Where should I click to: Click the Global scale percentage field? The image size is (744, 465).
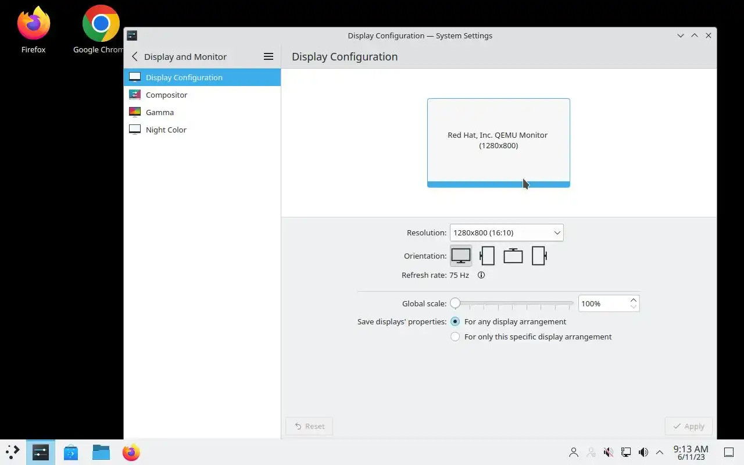tap(603, 303)
